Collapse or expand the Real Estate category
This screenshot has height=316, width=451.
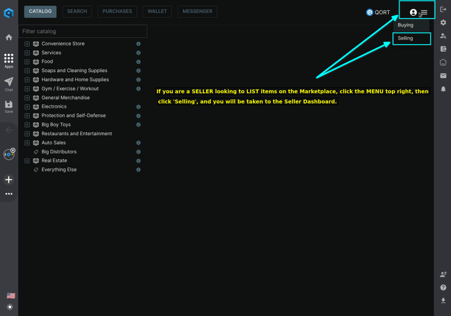pos(27,160)
